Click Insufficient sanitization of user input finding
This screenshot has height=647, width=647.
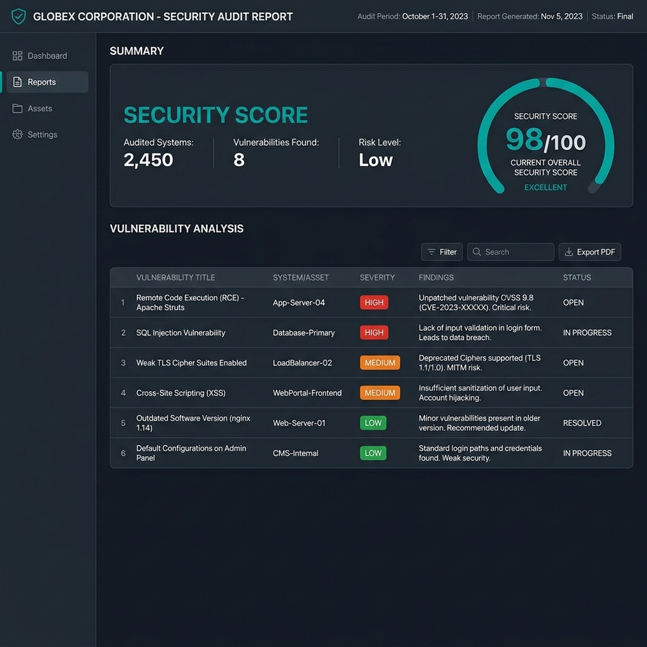point(480,393)
